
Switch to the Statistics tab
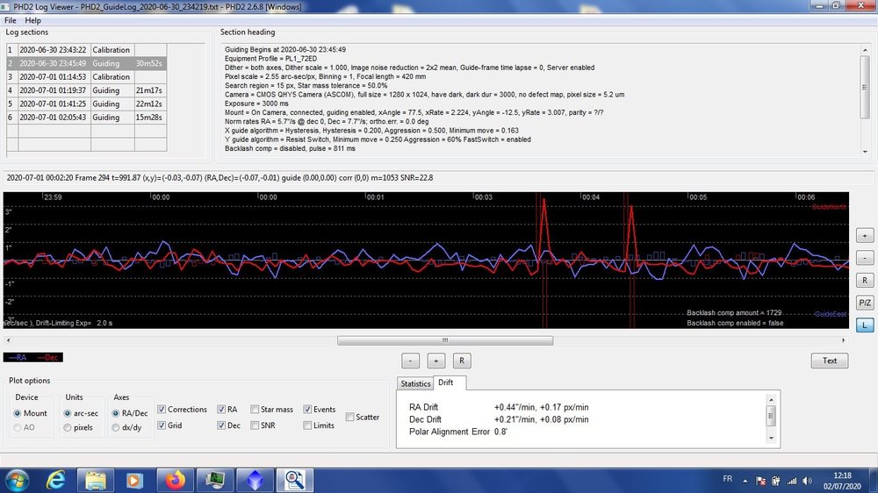coord(415,383)
